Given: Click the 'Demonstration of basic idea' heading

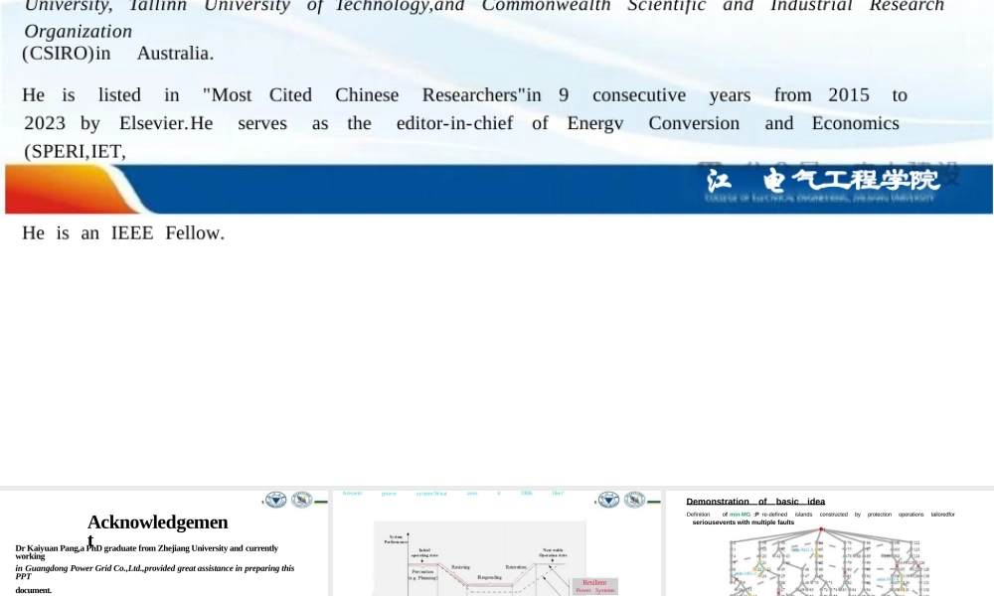Looking at the screenshot, I should coord(755,502).
